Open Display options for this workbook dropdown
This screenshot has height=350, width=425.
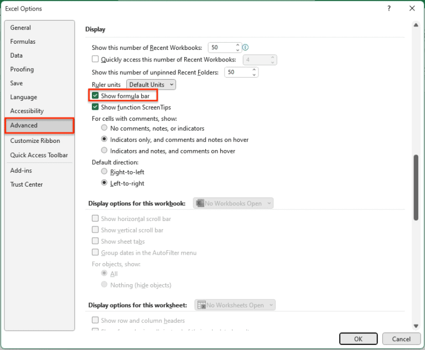click(x=233, y=203)
